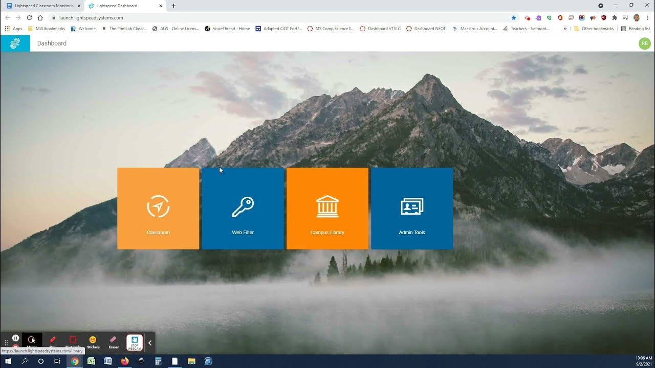The image size is (655, 368).
Task: Click the recorder pause button
Action: [x=16, y=338]
